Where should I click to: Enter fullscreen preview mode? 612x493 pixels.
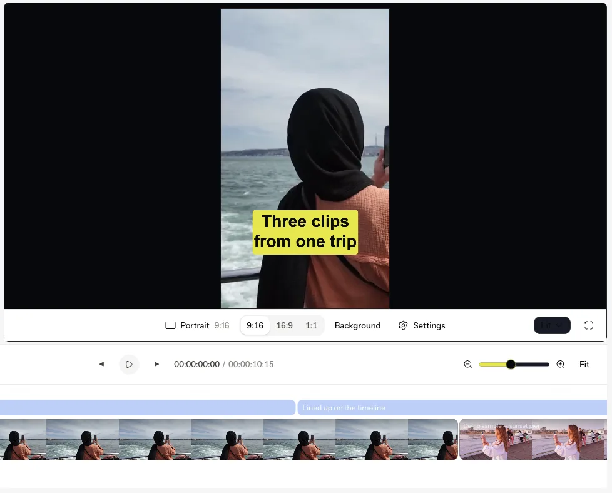tap(589, 325)
